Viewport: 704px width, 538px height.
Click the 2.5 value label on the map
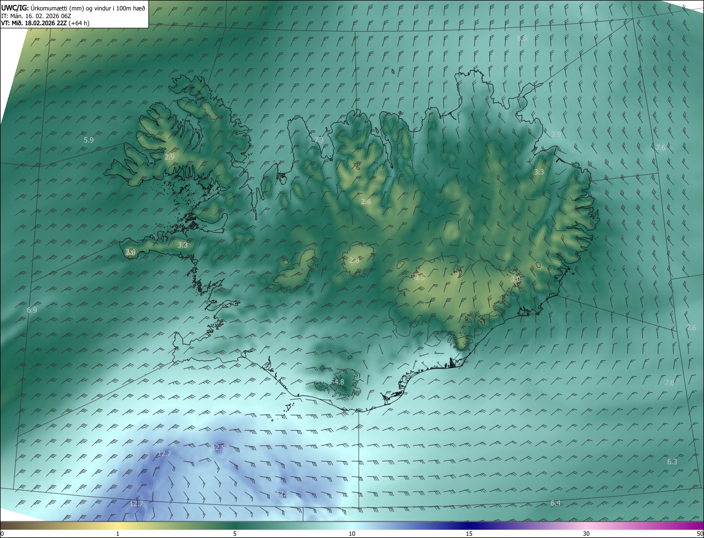[x=420, y=278]
